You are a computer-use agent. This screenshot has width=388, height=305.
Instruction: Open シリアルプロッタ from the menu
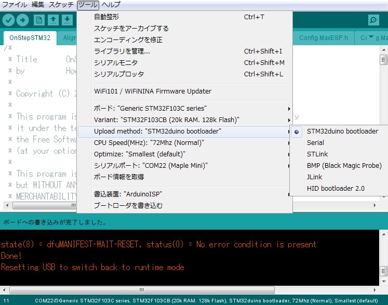tap(184, 74)
